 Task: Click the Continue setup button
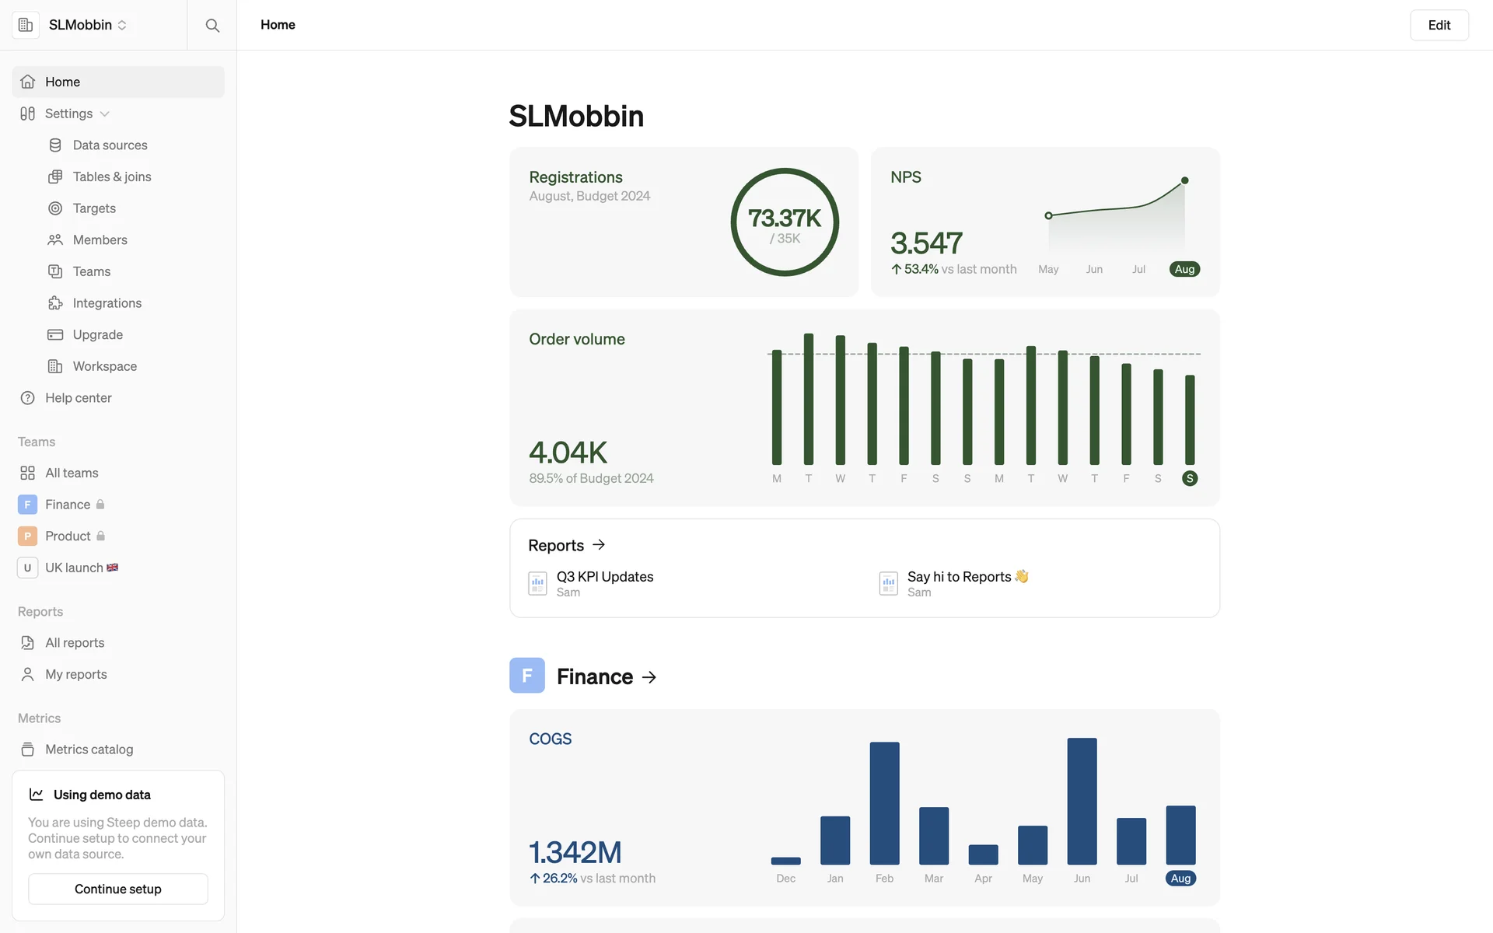tap(118, 889)
